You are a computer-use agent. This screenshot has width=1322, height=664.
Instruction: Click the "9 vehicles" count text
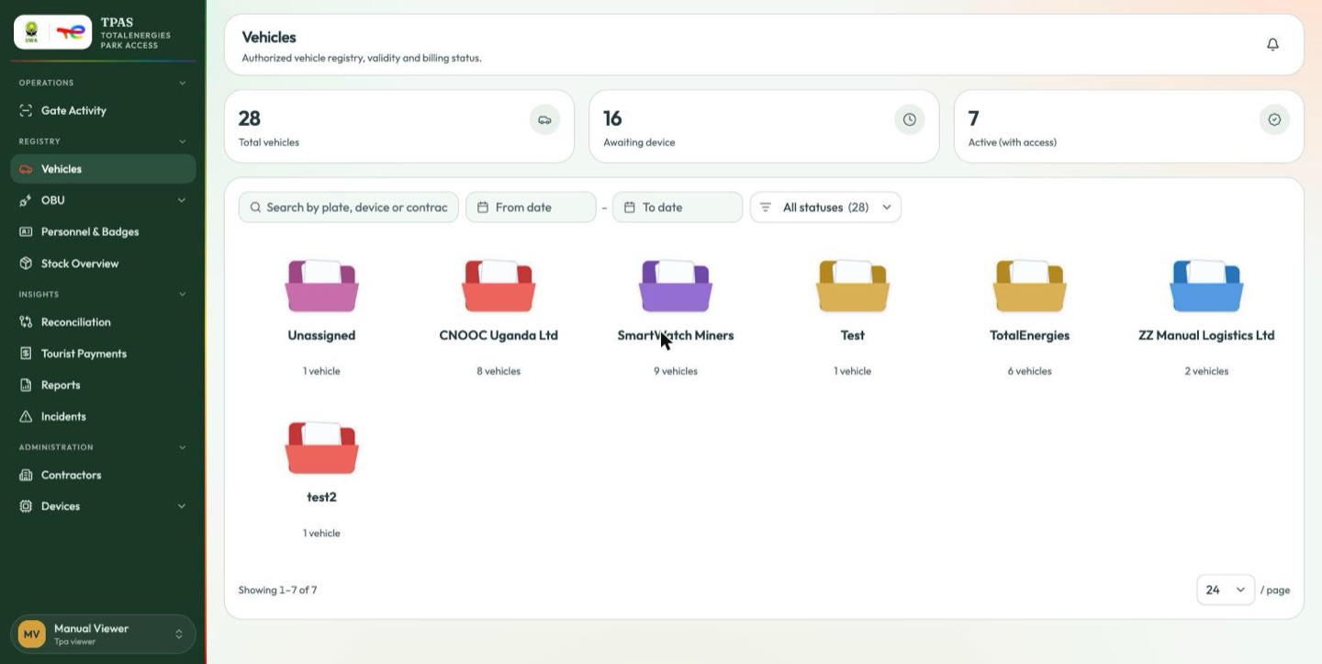(676, 372)
